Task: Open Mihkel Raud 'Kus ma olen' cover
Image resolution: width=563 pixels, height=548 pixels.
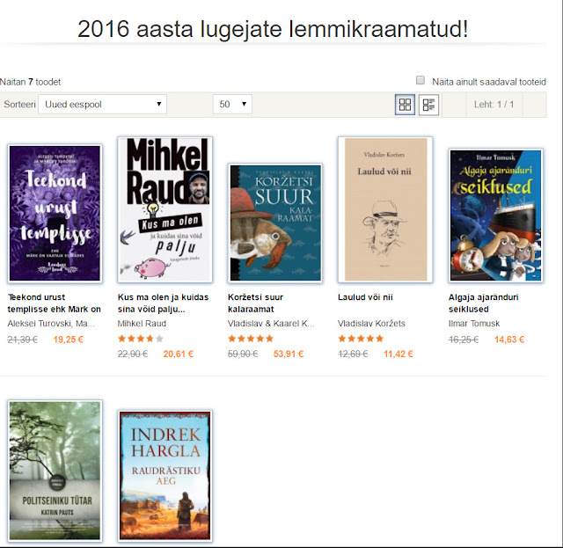Action: 165,209
